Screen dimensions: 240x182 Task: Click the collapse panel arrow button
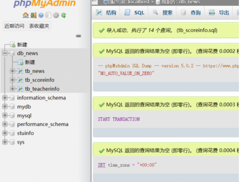point(95,2)
